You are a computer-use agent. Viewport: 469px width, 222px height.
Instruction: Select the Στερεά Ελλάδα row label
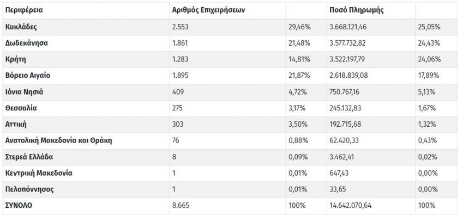(x=29, y=157)
